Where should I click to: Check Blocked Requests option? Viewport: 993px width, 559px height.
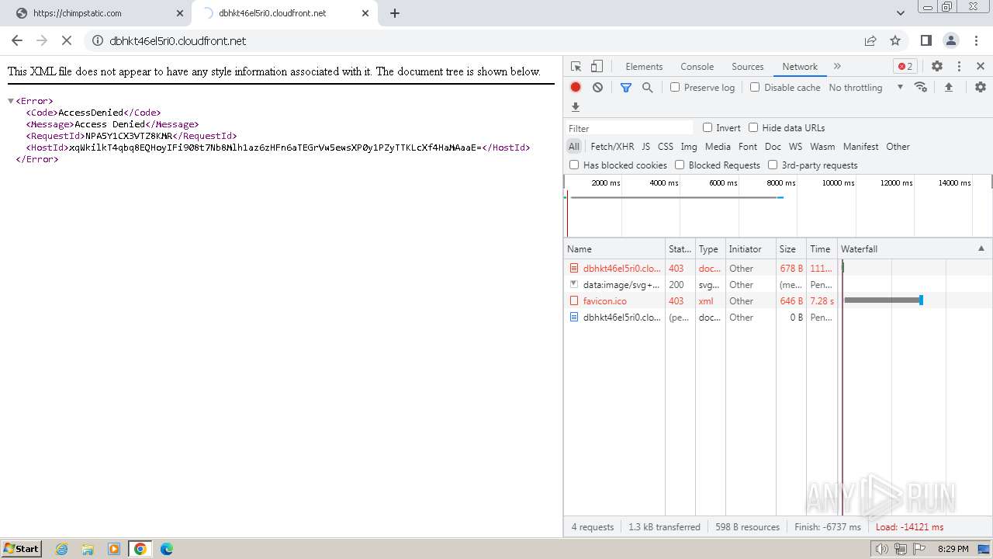coord(680,165)
